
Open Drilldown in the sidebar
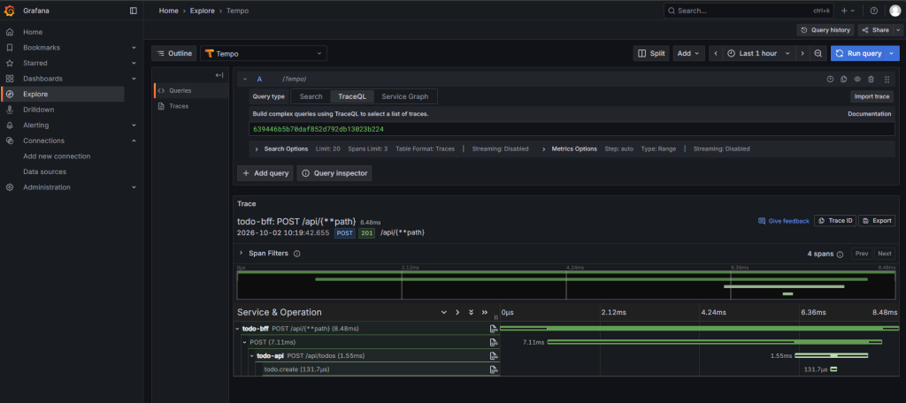click(x=39, y=110)
